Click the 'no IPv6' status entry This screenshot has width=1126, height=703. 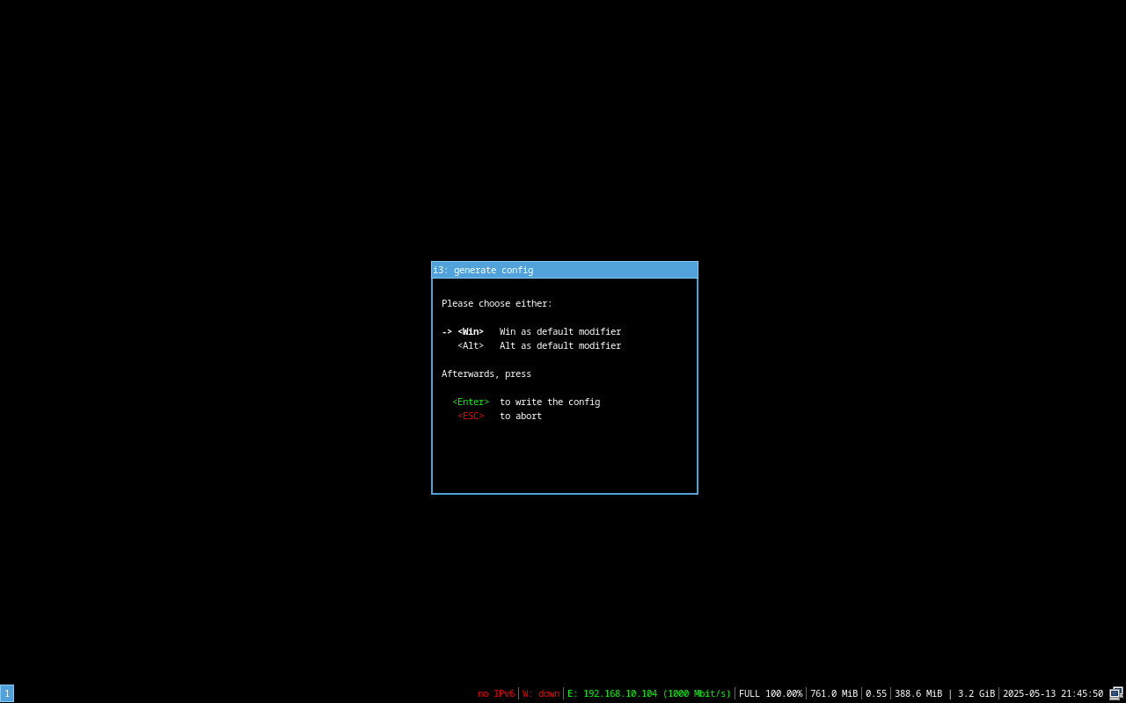(496, 694)
